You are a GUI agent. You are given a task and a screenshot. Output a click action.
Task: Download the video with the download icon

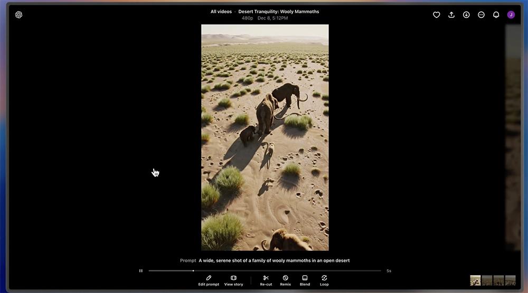(466, 15)
